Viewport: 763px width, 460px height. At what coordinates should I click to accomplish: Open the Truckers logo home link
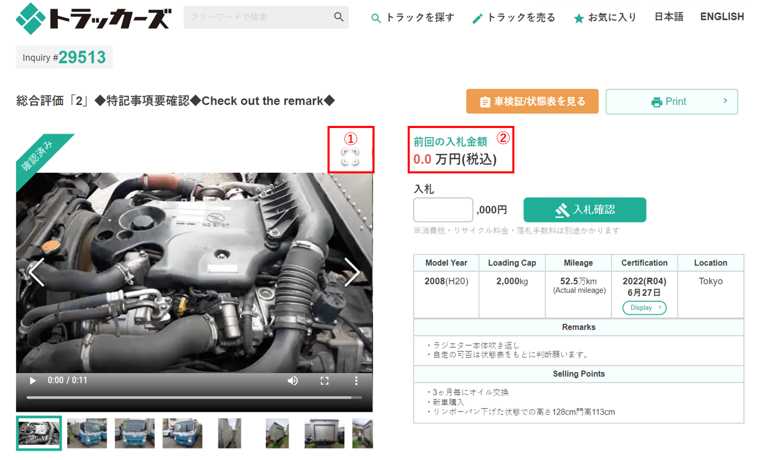(94, 18)
